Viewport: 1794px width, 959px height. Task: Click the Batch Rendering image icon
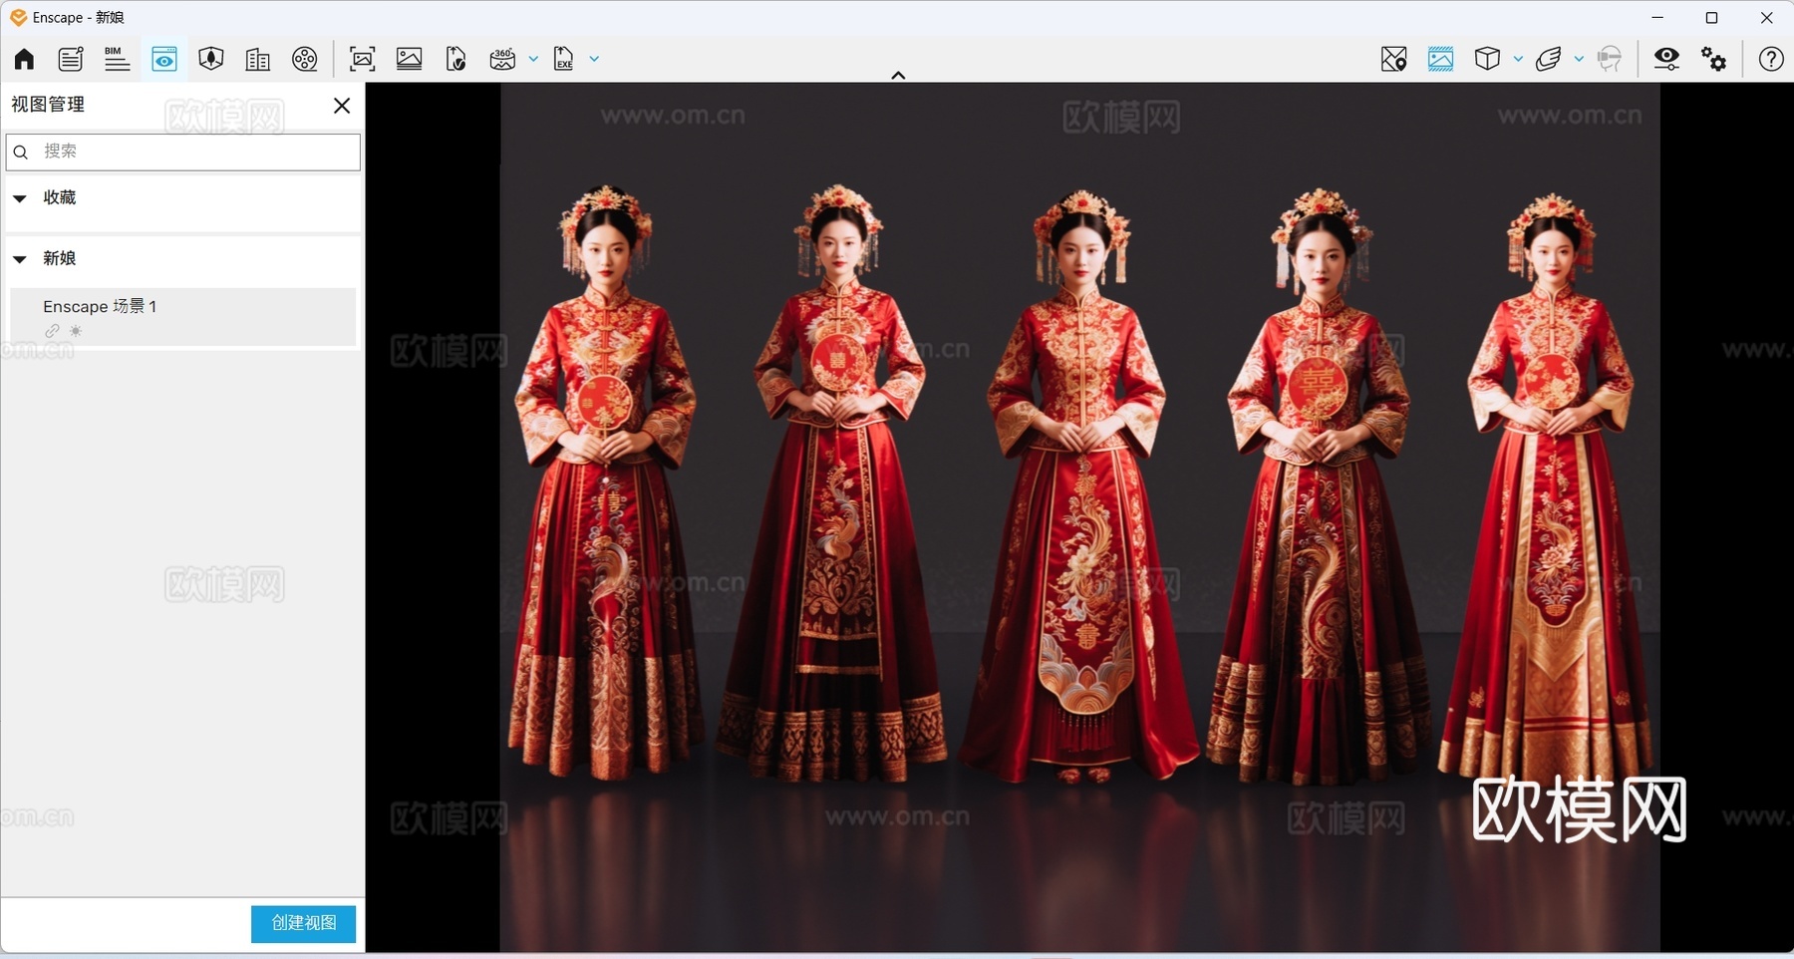click(x=410, y=59)
